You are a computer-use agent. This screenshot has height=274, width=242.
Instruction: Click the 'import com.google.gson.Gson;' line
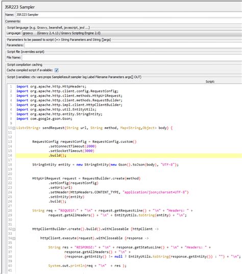(44, 119)
